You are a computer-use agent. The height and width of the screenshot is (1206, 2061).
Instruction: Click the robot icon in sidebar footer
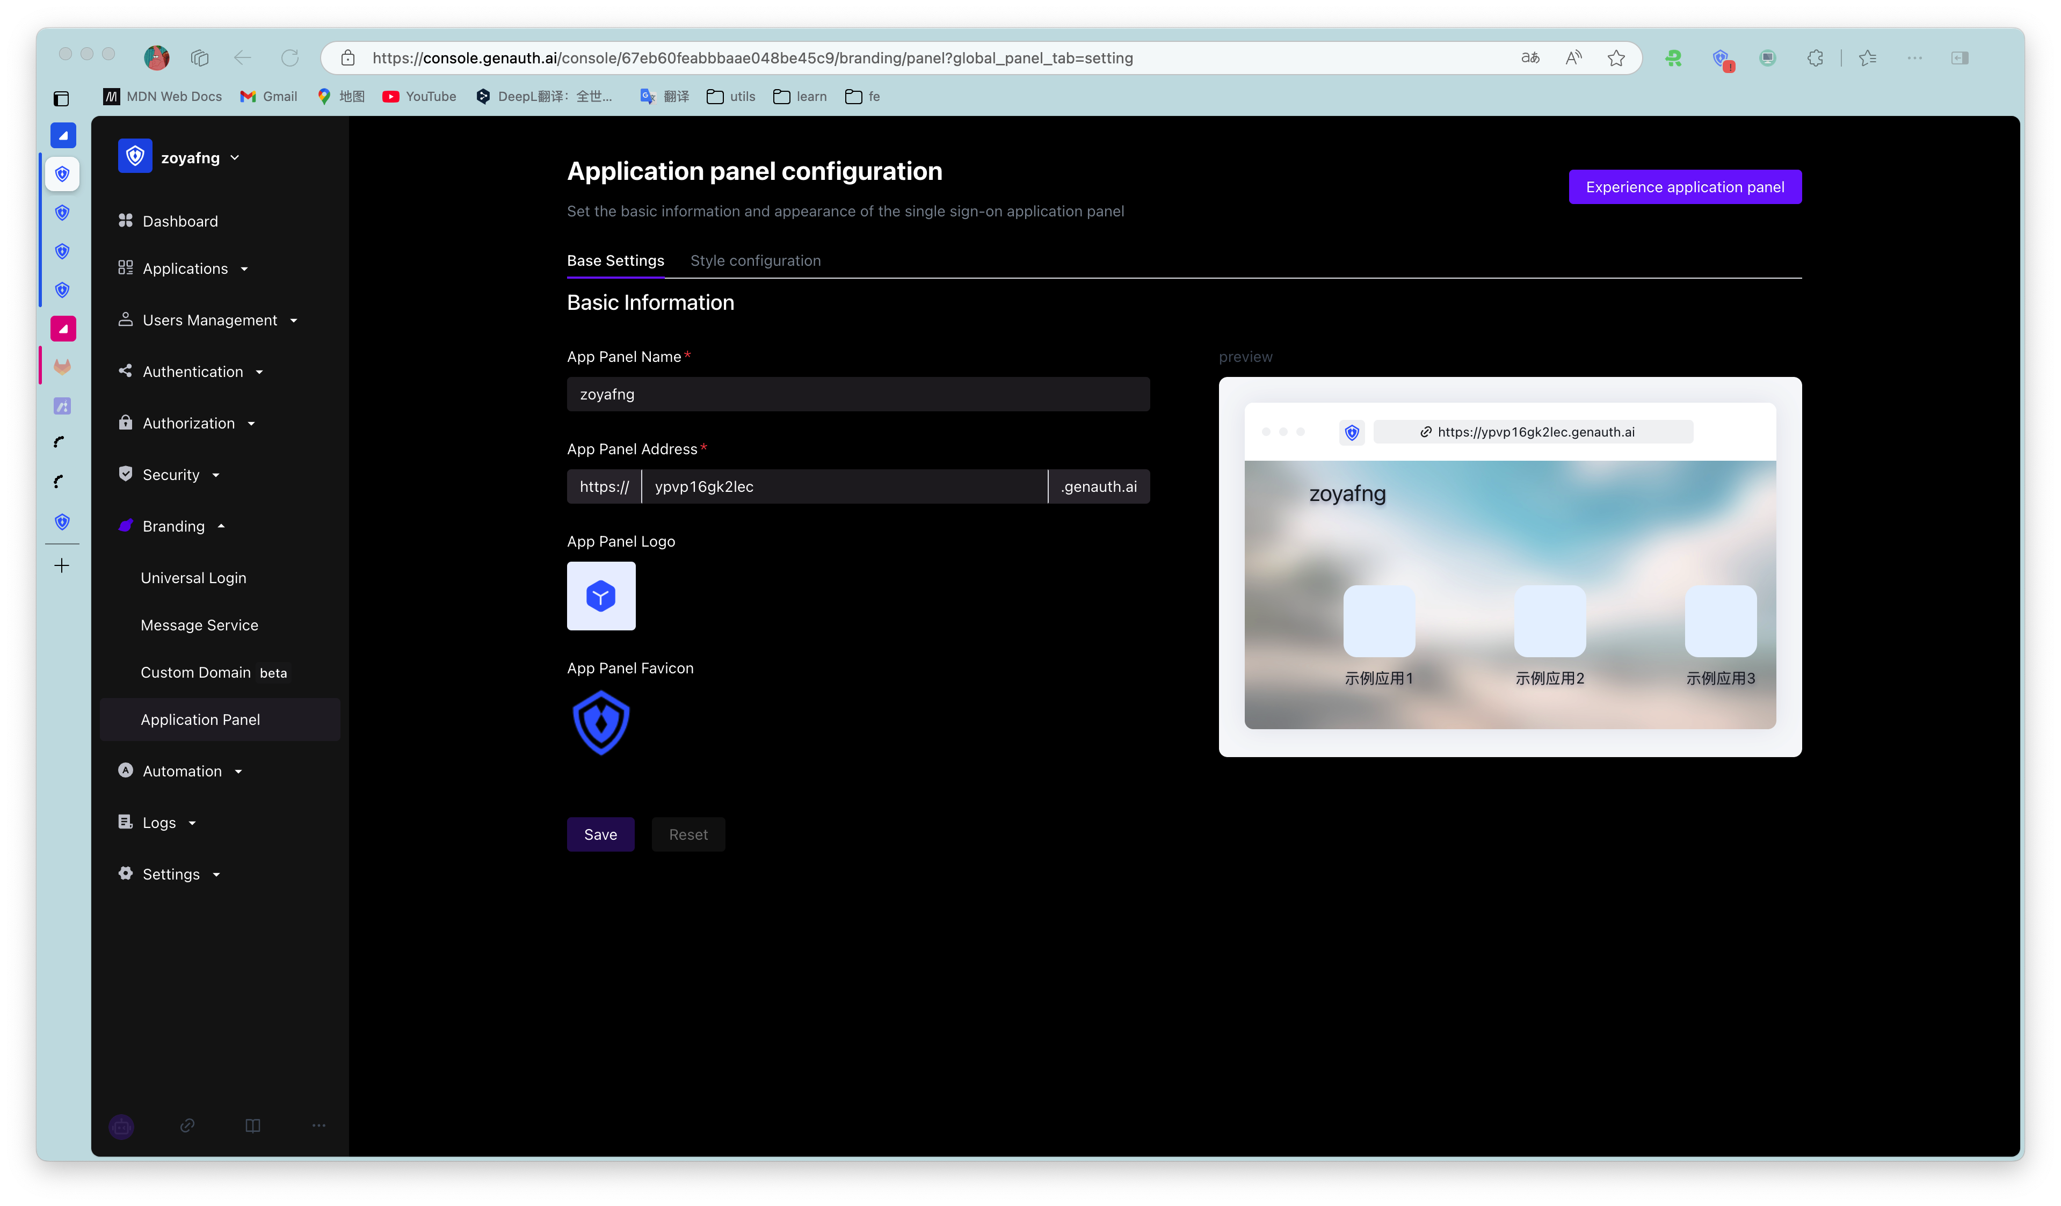coord(121,1126)
